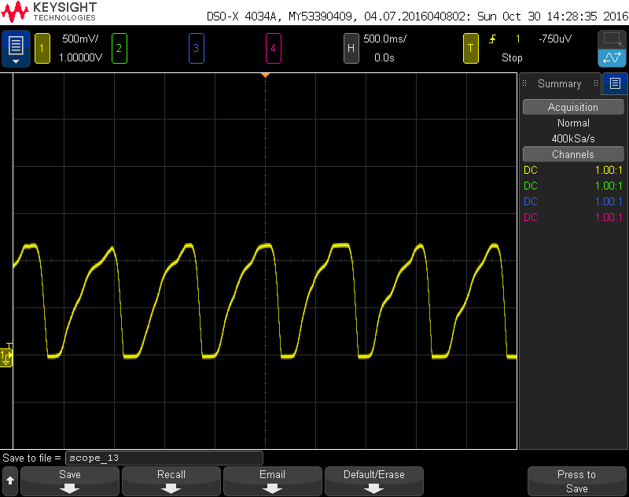
Task: Open the Email softkey menu
Action: 272,481
